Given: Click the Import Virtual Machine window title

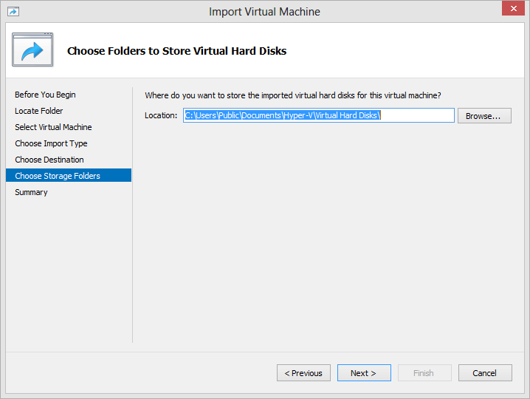Looking at the screenshot, I should pos(264,12).
